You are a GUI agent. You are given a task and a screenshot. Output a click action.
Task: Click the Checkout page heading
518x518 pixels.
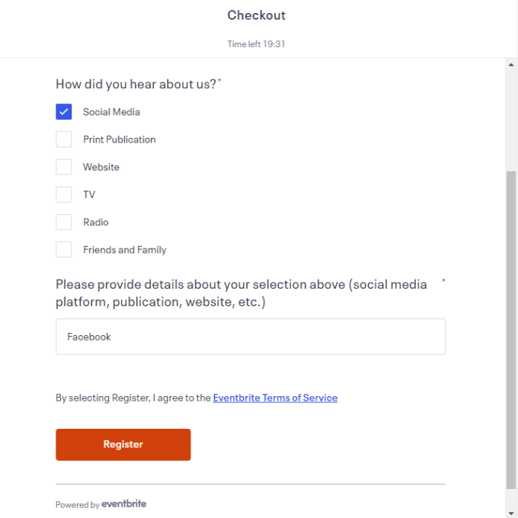tap(257, 15)
